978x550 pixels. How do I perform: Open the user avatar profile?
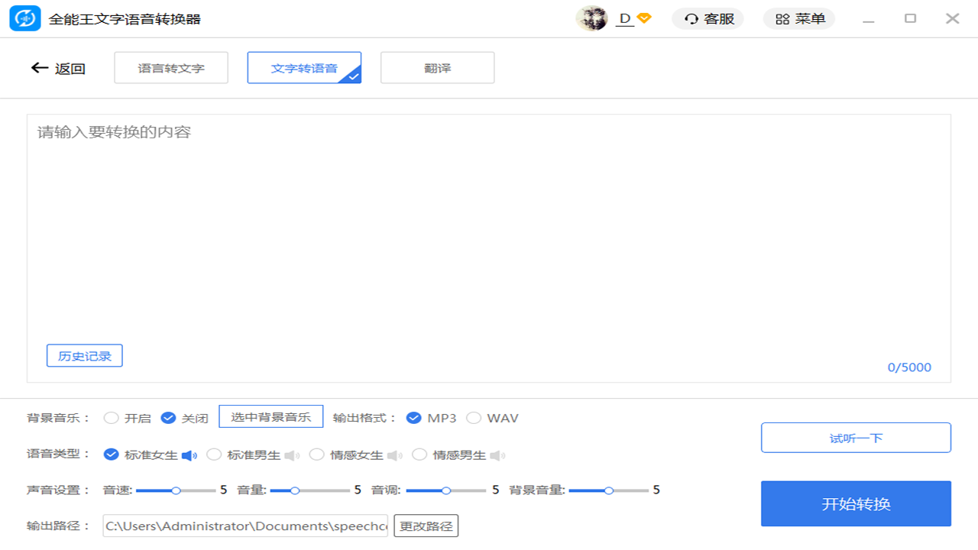pos(592,18)
